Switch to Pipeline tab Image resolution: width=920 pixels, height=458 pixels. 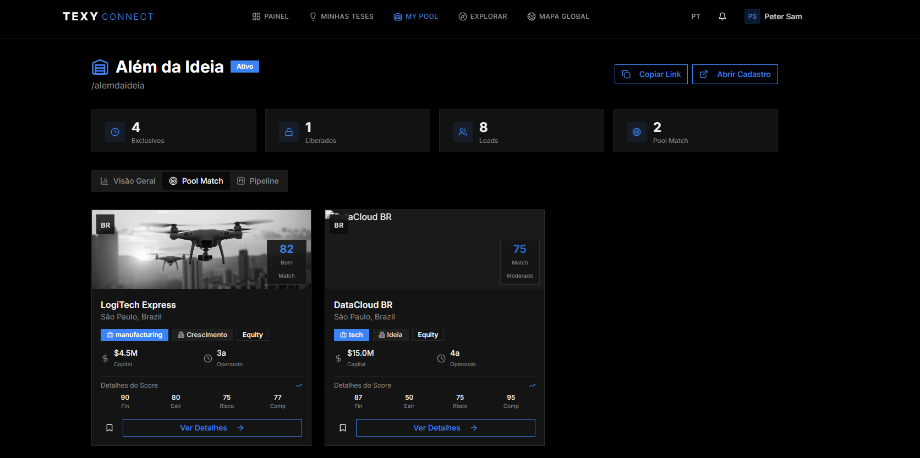click(x=258, y=181)
